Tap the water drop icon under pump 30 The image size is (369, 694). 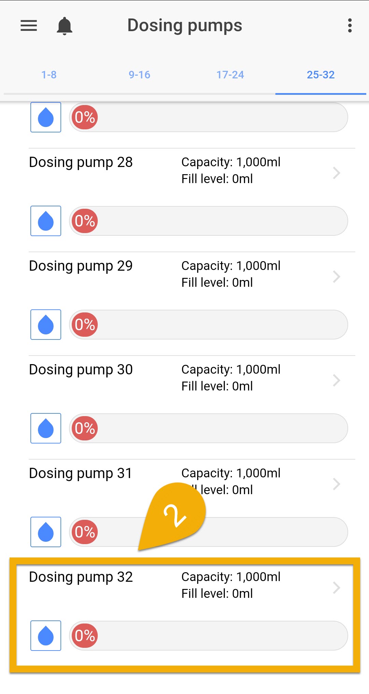46,428
